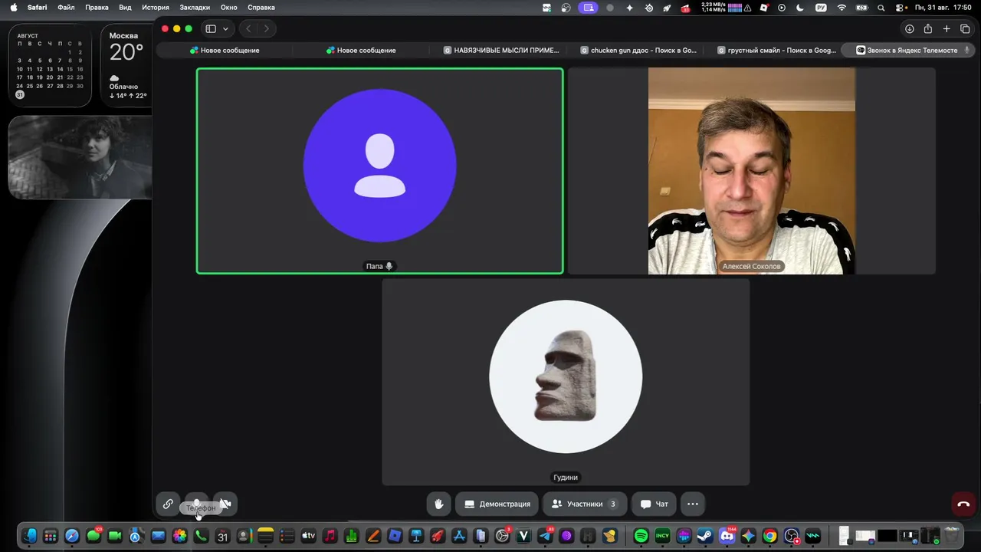981x552 pixels.
Task: Open the Справка menu
Action: (261, 8)
